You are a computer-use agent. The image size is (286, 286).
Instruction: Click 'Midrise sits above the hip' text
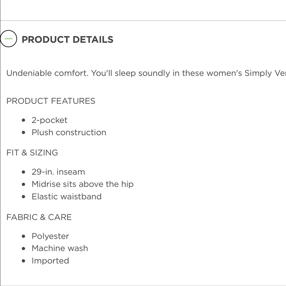click(x=83, y=184)
